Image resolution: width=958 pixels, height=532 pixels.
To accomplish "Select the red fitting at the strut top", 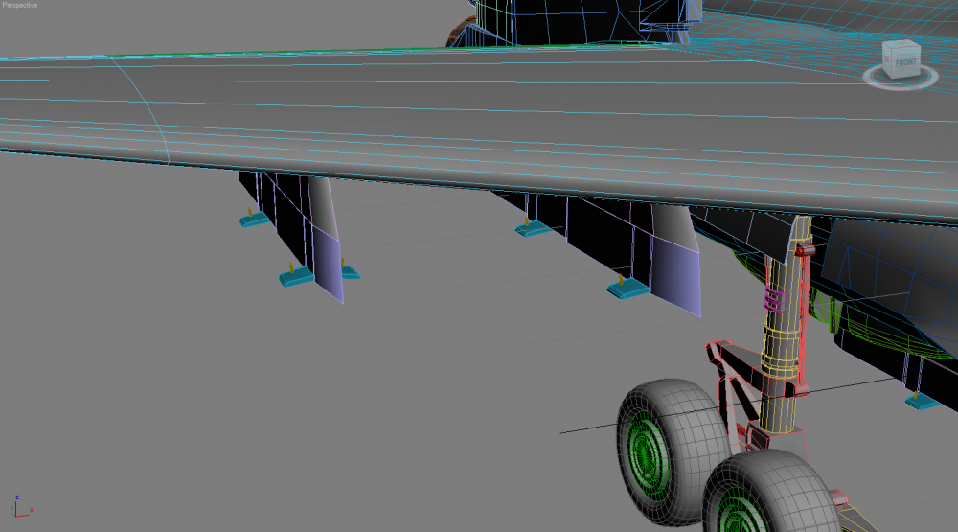I will pyautogui.click(x=805, y=250).
